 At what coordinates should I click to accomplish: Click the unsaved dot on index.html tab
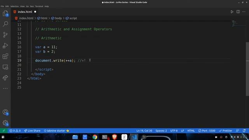pos(35,12)
